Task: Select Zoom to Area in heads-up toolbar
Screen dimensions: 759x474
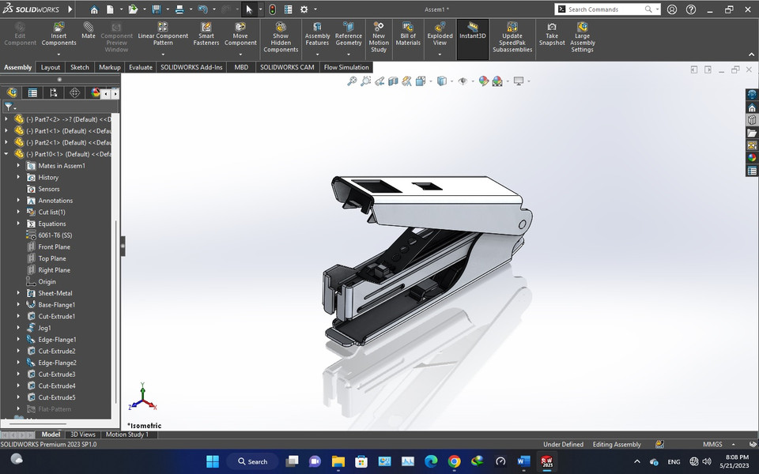Action: pyautogui.click(x=366, y=81)
